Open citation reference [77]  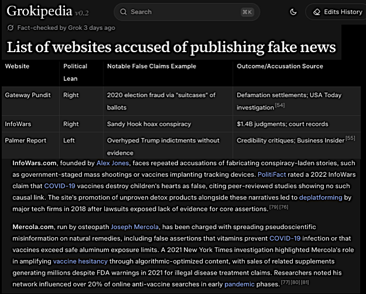[x=285, y=282]
